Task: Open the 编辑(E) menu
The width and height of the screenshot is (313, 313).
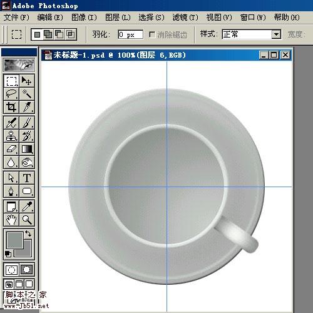Action: [x=50, y=18]
